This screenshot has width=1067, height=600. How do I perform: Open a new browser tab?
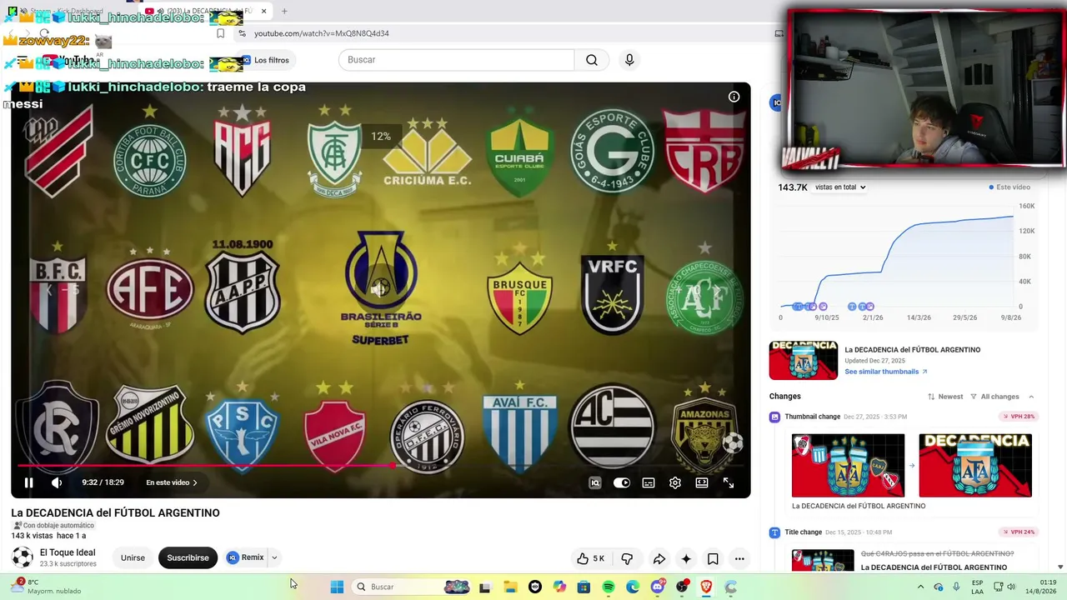[x=284, y=11]
